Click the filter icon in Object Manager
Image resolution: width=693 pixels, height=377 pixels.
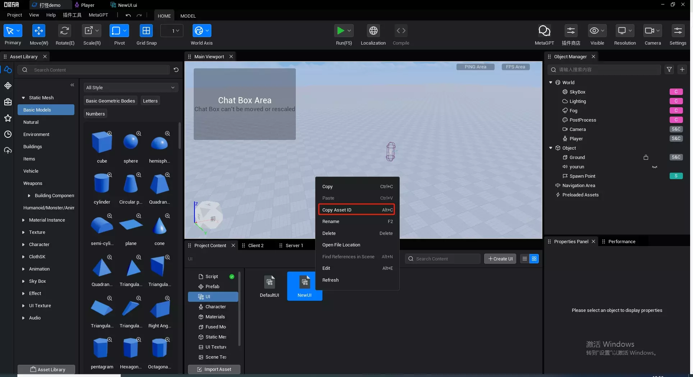(669, 69)
